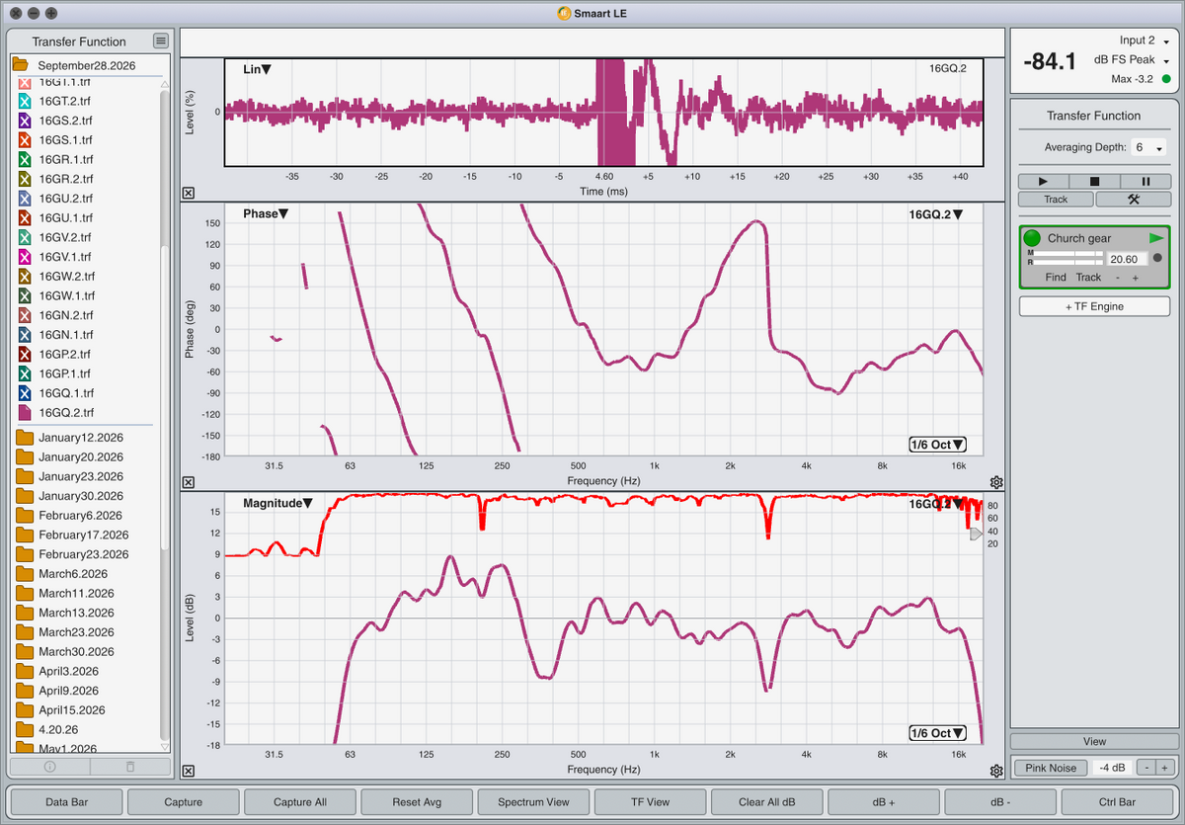The height and width of the screenshot is (825, 1185).
Task: Open the Lin time-domain view dropdown
Action: tap(258, 69)
